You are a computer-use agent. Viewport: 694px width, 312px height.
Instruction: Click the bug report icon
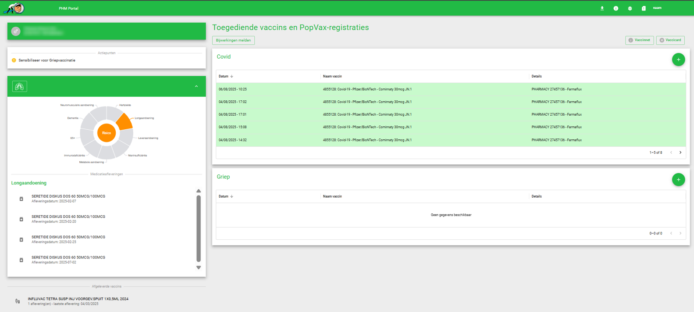click(630, 8)
